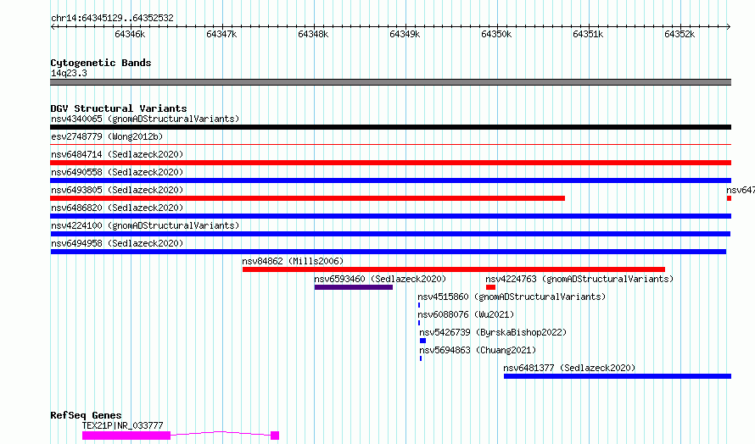Open the nsv4515860 (gnomADStructuralVariants) label

pyautogui.click(x=512, y=297)
